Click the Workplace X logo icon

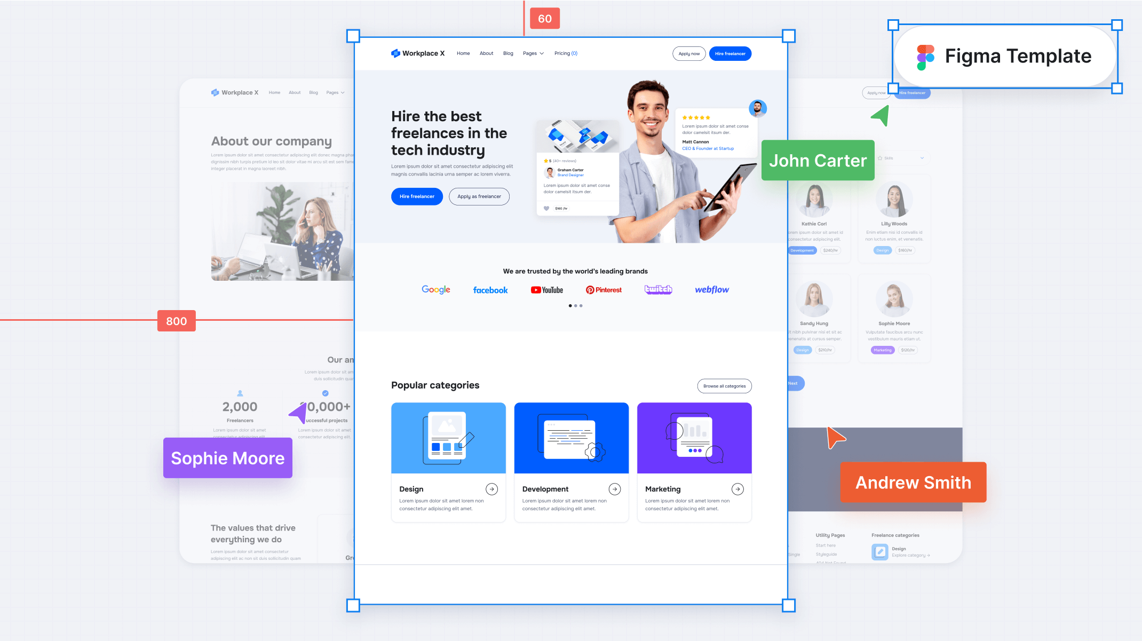click(x=394, y=53)
